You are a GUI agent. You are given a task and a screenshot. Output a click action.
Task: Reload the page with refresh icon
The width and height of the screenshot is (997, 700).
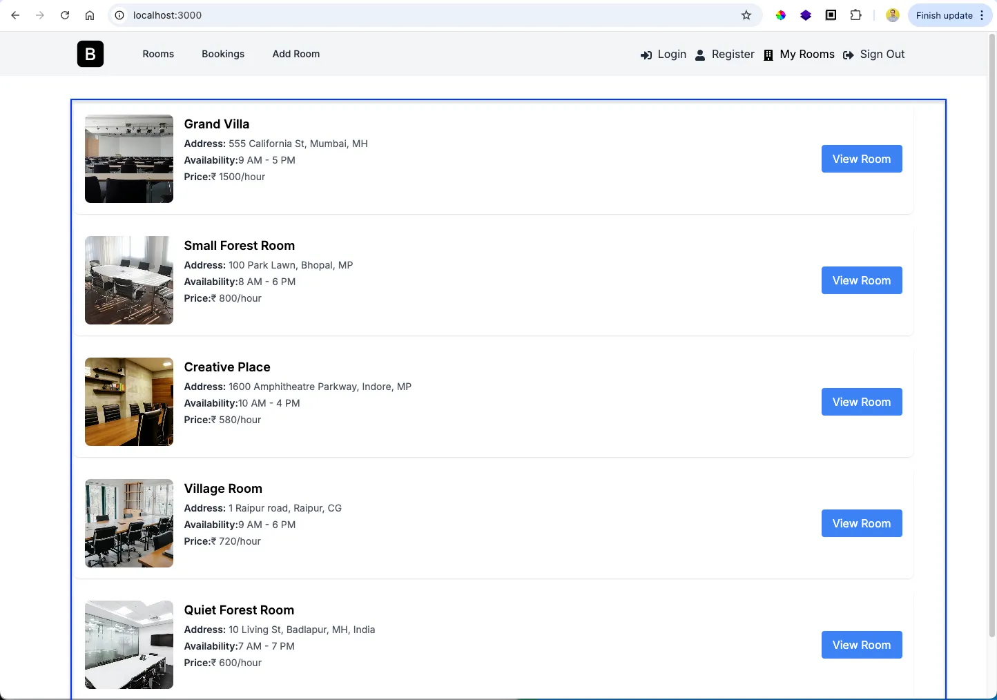(65, 15)
